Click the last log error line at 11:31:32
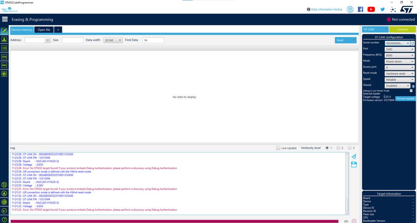417x223 pixels. tap(94, 210)
